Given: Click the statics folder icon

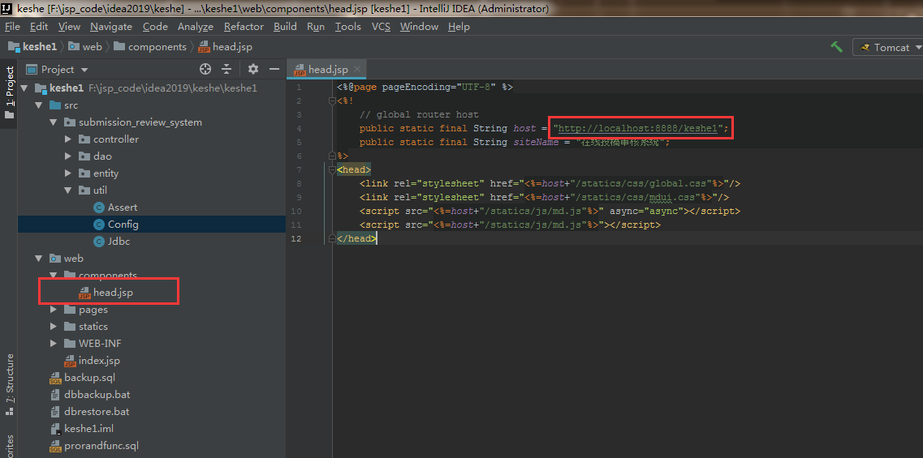Looking at the screenshot, I should (x=70, y=327).
